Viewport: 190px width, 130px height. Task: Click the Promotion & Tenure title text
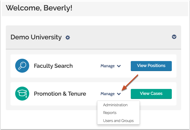(60, 94)
